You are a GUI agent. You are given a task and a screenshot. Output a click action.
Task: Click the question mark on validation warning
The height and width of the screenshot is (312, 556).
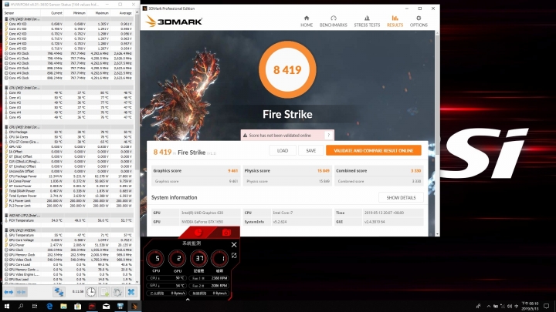(329, 135)
